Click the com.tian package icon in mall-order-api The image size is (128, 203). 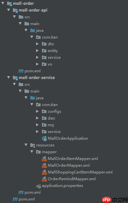(x=38, y=37)
